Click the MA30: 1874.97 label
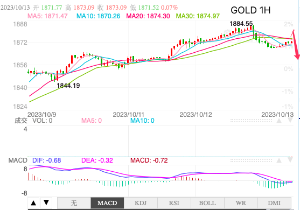Screen dimensions: 300x210 point(198,16)
